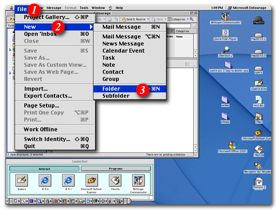Choose Import... from the File menu
The width and height of the screenshot is (277, 210).
click(x=36, y=89)
